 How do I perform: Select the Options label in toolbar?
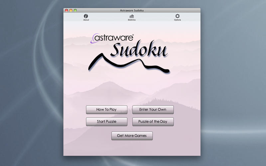(x=177, y=20)
